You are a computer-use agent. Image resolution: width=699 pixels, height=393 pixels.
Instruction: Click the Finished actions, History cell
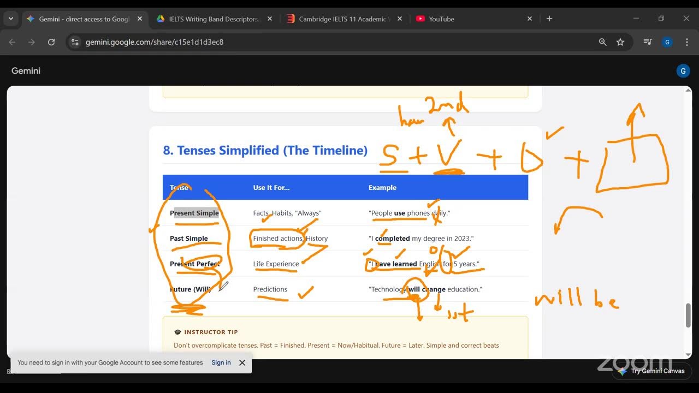[291, 239]
